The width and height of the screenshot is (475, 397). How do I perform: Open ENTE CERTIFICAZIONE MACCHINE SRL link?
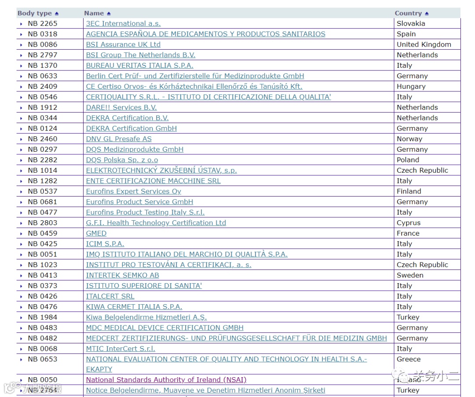[x=153, y=181]
